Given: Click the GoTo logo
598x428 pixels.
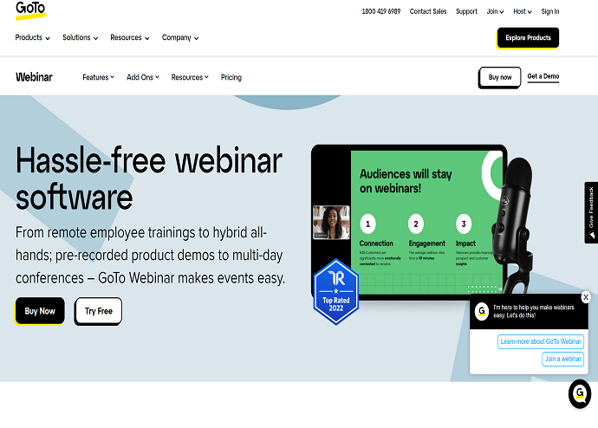Looking at the screenshot, I should pyautogui.click(x=30, y=10).
